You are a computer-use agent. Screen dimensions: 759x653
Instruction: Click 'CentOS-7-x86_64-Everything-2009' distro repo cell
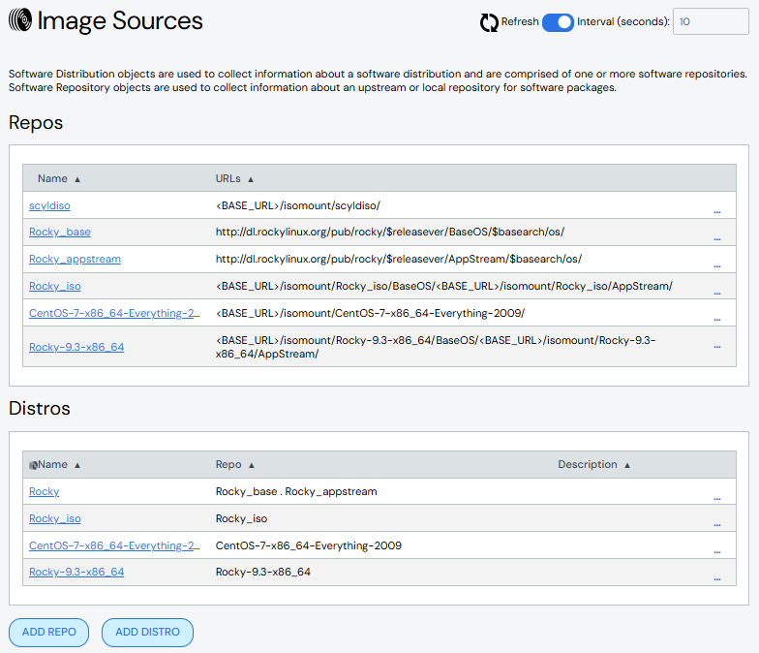click(308, 546)
